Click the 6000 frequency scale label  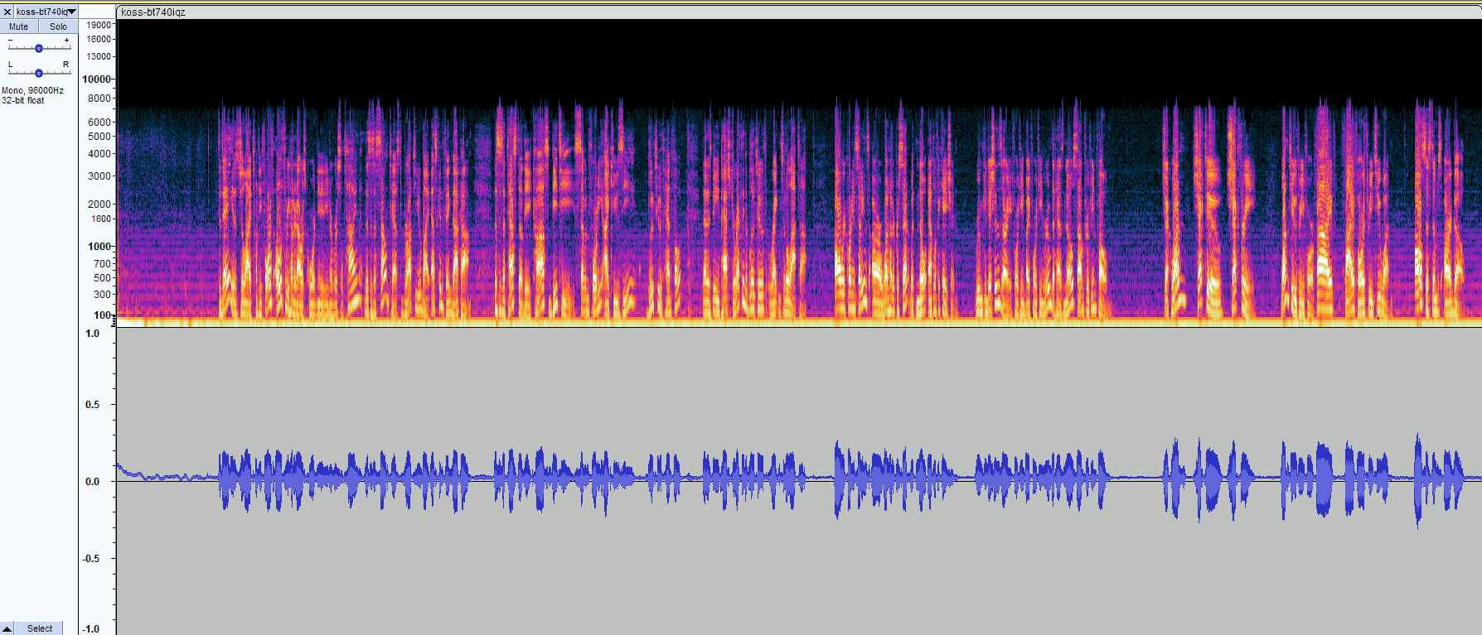[x=99, y=122]
